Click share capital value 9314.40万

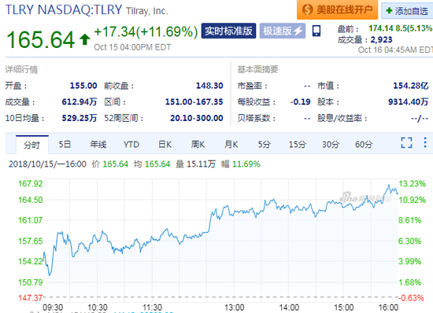point(408,101)
